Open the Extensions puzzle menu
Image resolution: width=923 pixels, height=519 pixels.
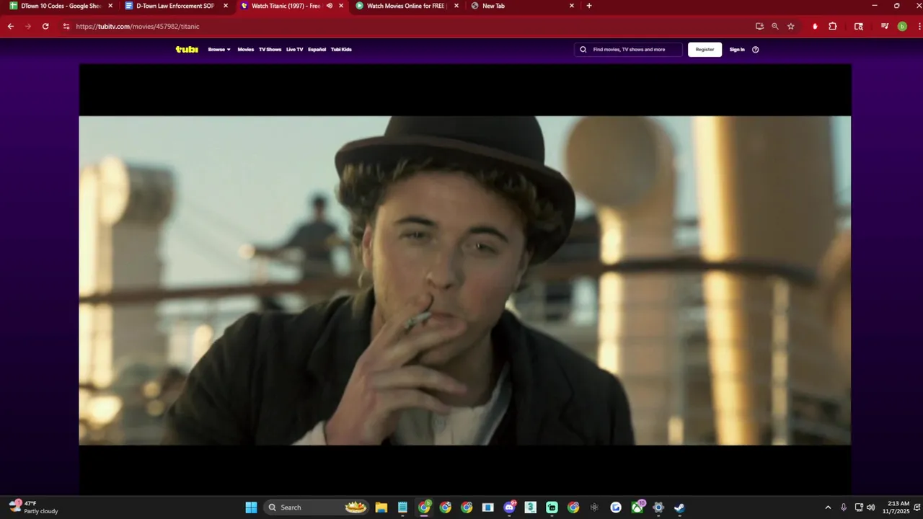click(833, 26)
